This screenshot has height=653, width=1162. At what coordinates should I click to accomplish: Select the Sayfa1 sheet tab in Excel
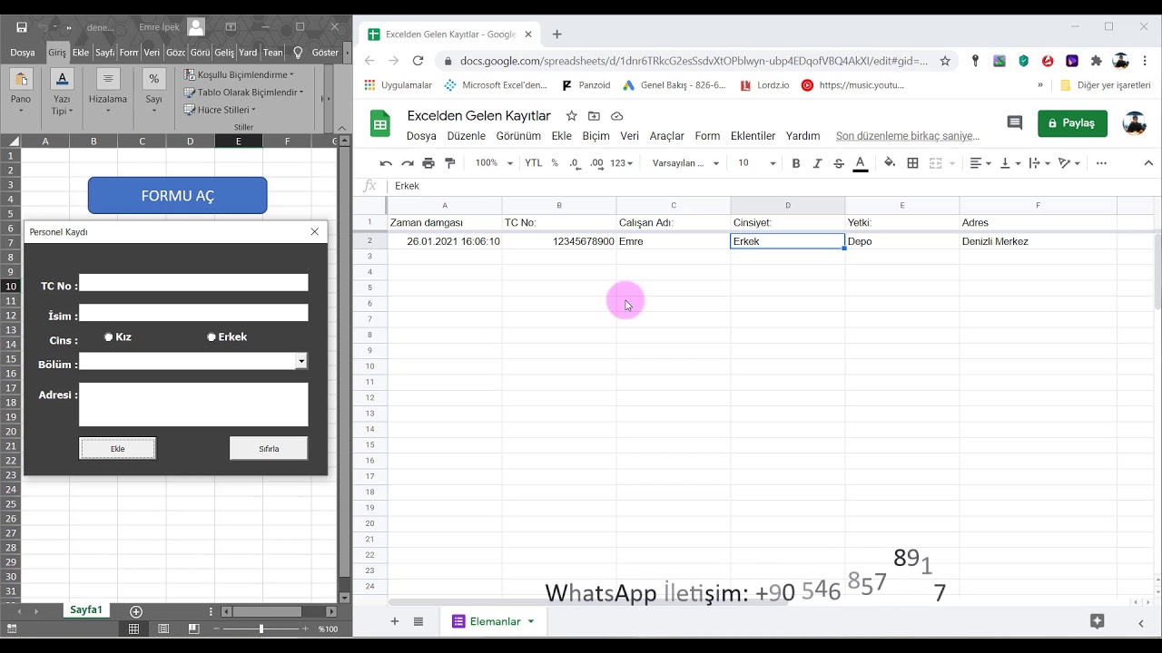tap(86, 610)
